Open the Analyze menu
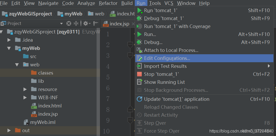This screenshot has height=136, width=276. [86, 3]
